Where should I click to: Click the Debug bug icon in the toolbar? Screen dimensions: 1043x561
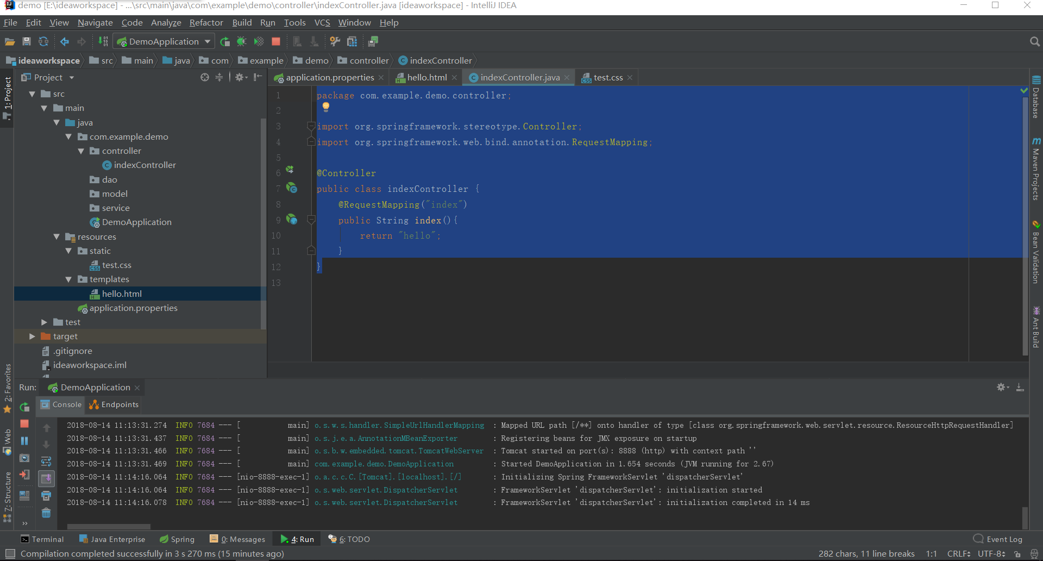tap(242, 41)
